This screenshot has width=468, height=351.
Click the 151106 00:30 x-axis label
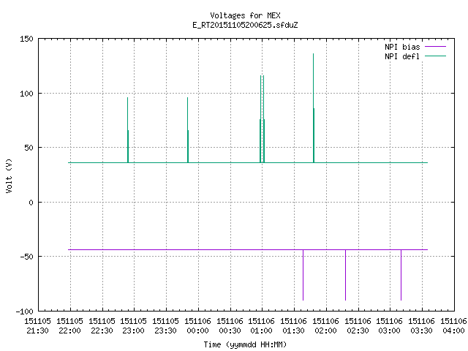230,326
